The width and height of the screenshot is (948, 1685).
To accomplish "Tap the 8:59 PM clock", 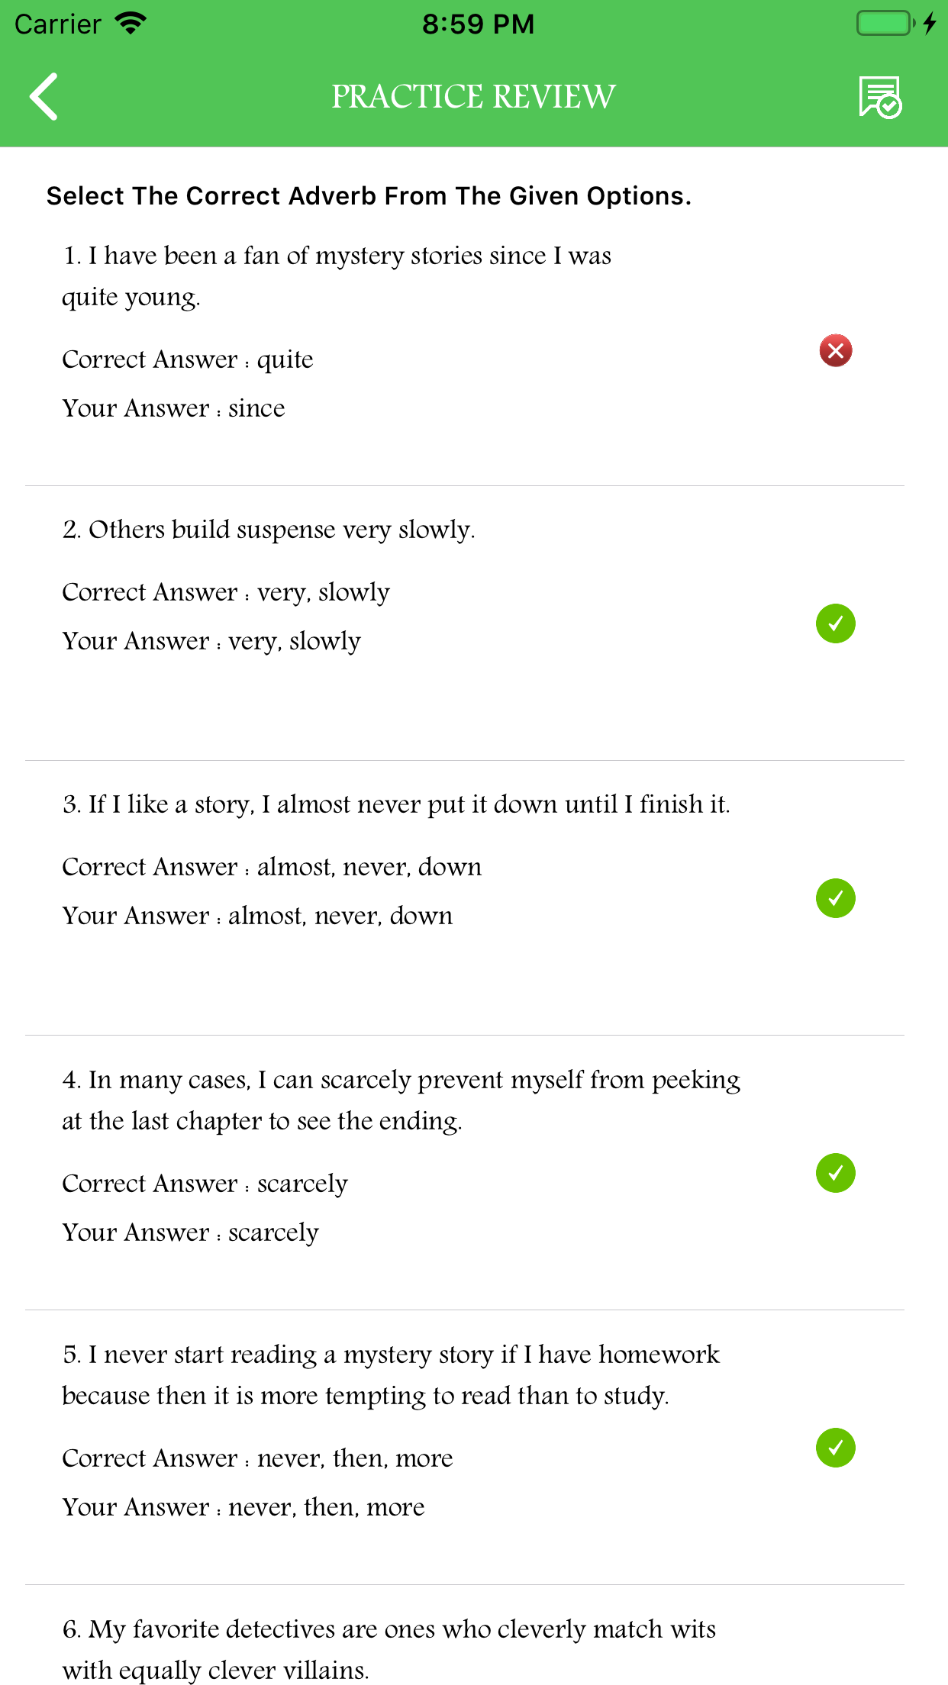I will coord(478,24).
